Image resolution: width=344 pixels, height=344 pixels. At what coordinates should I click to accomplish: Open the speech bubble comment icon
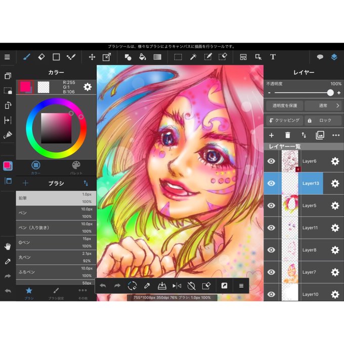[x=320, y=57]
